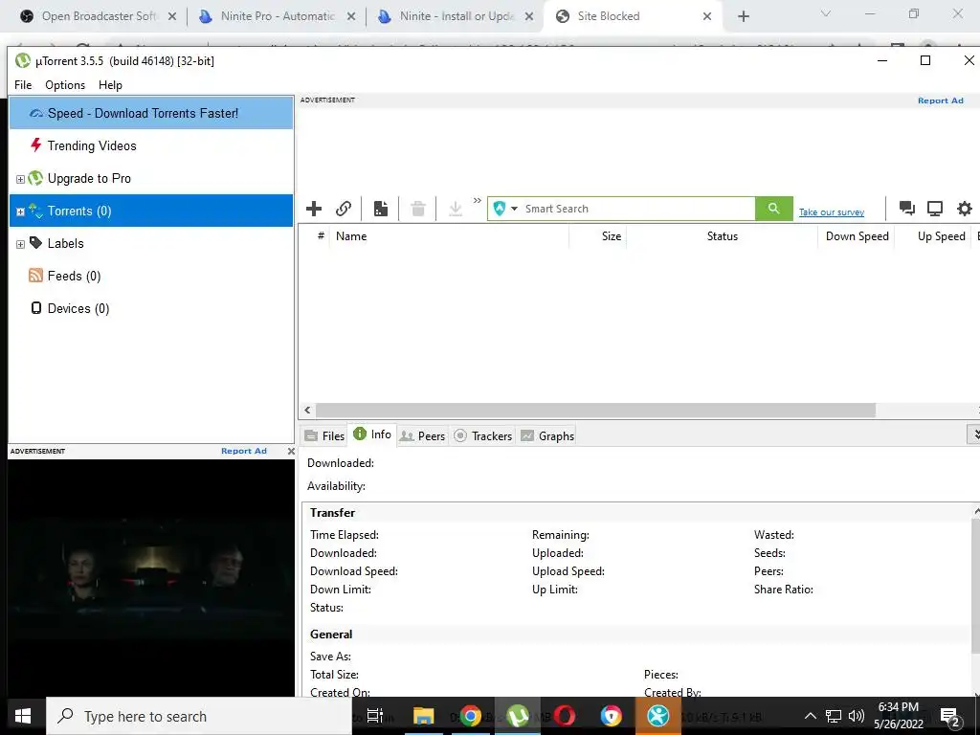Switch to Ninite - Install or Update tab
The width and height of the screenshot is (980, 735).
click(x=457, y=16)
